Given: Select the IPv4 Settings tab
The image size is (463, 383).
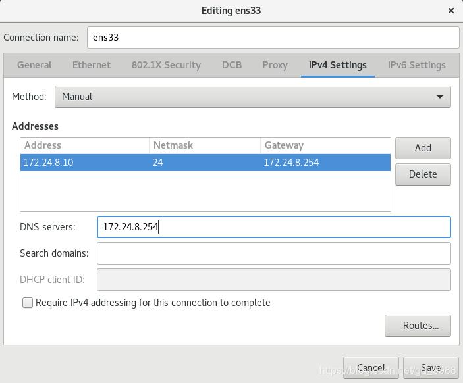Looking at the screenshot, I should coord(337,65).
